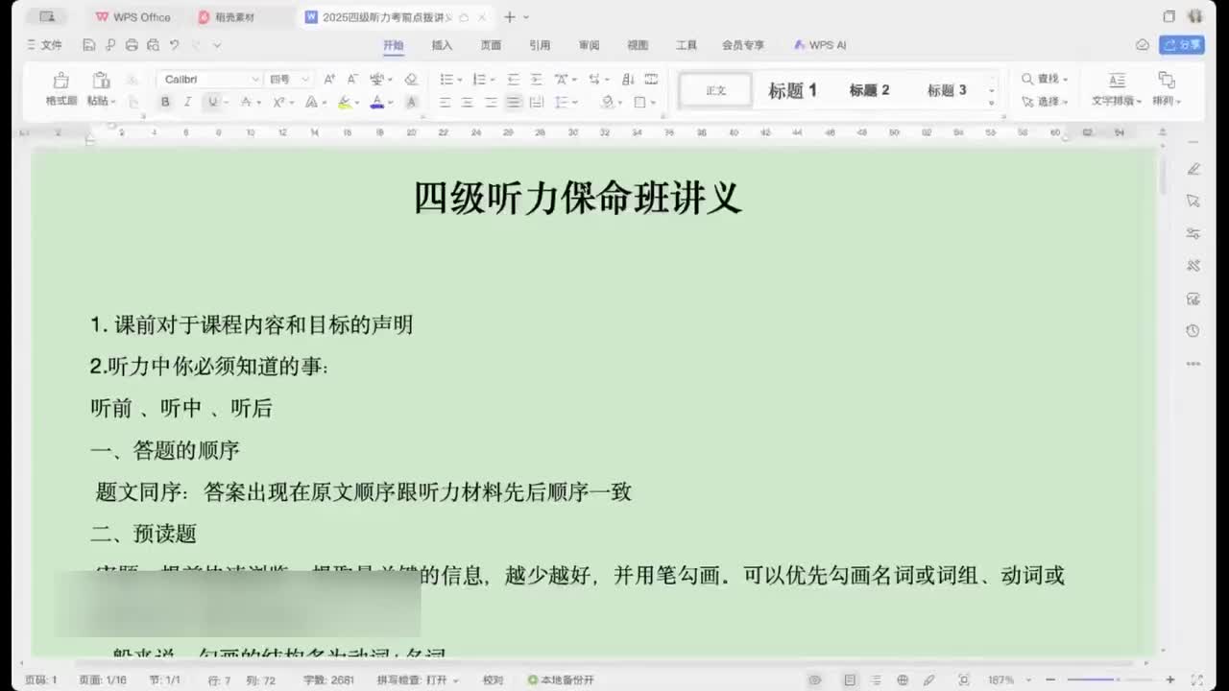The height and width of the screenshot is (691, 1229).
Task: Click the more (three dots) icon in the right sidebar
Action: 1193,364
